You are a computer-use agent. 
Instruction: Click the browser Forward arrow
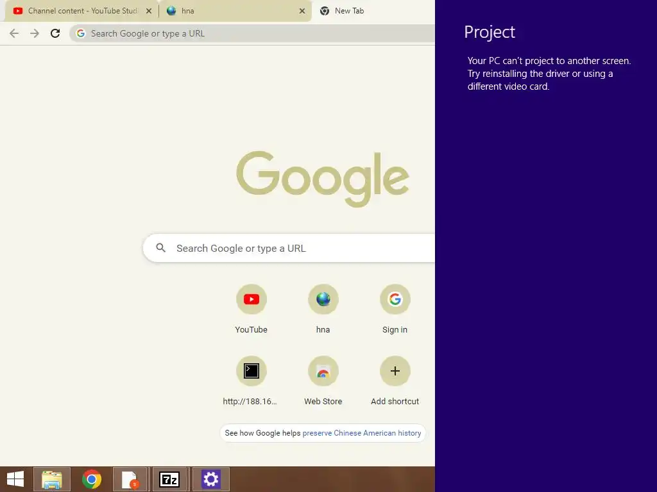coord(35,33)
